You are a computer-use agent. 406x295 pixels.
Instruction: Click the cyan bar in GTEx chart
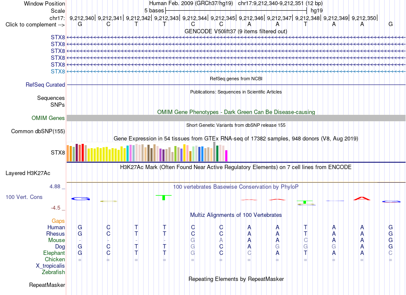[x=128, y=153]
